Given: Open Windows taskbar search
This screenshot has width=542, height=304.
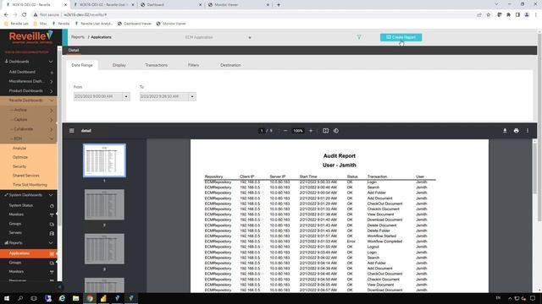Looking at the screenshot, I should pos(20,298).
